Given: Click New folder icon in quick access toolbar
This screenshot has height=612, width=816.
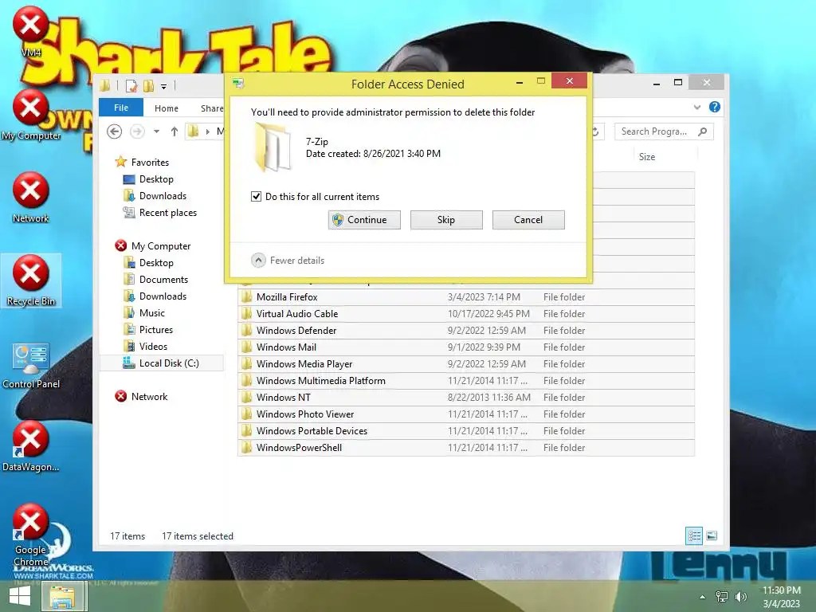Looking at the screenshot, I should (x=149, y=85).
